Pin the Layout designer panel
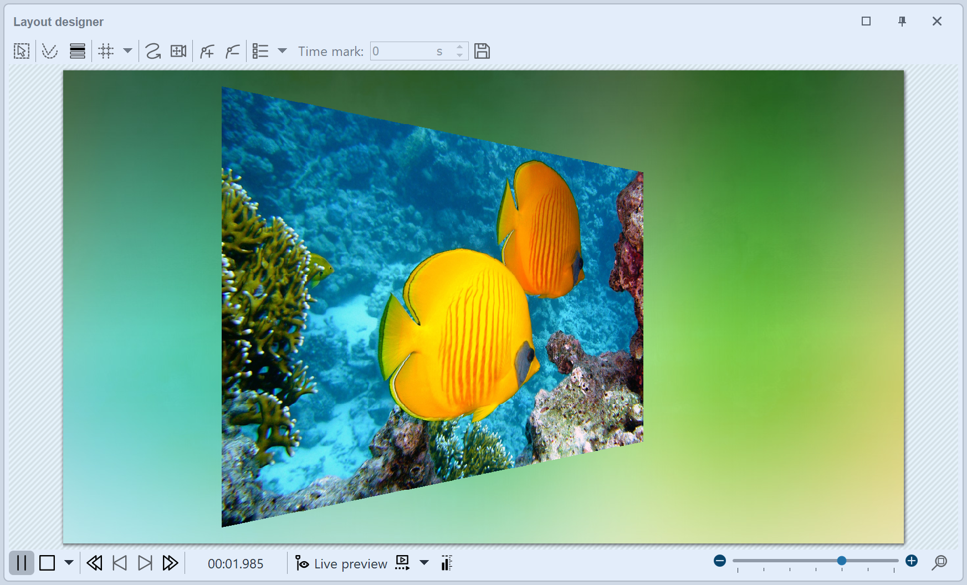The image size is (967, 585). [902, 21]
